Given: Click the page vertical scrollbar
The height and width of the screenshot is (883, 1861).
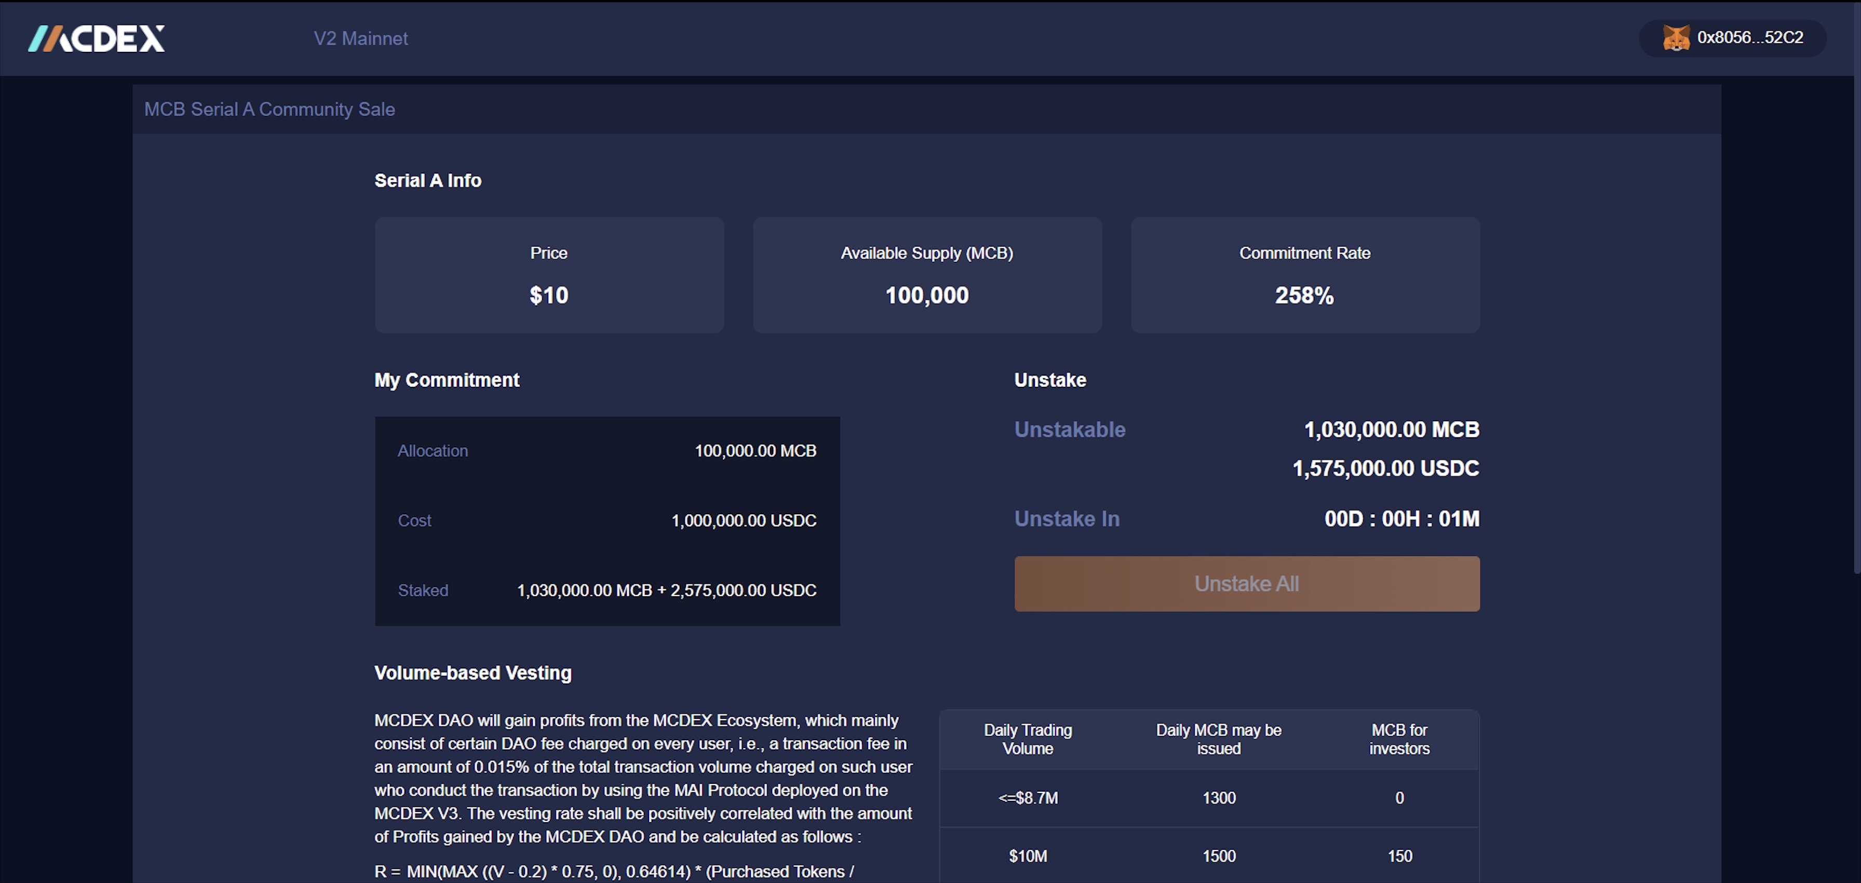Looking at the screenshot, I should coord(1857,289).
